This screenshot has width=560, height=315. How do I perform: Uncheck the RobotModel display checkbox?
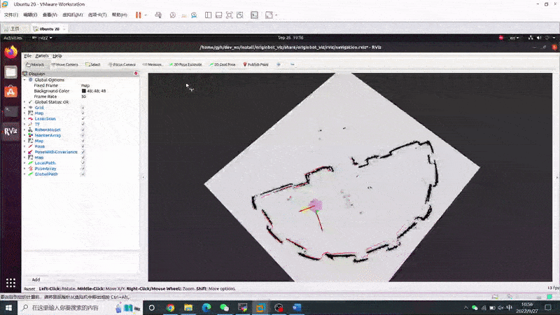[83, 129]
